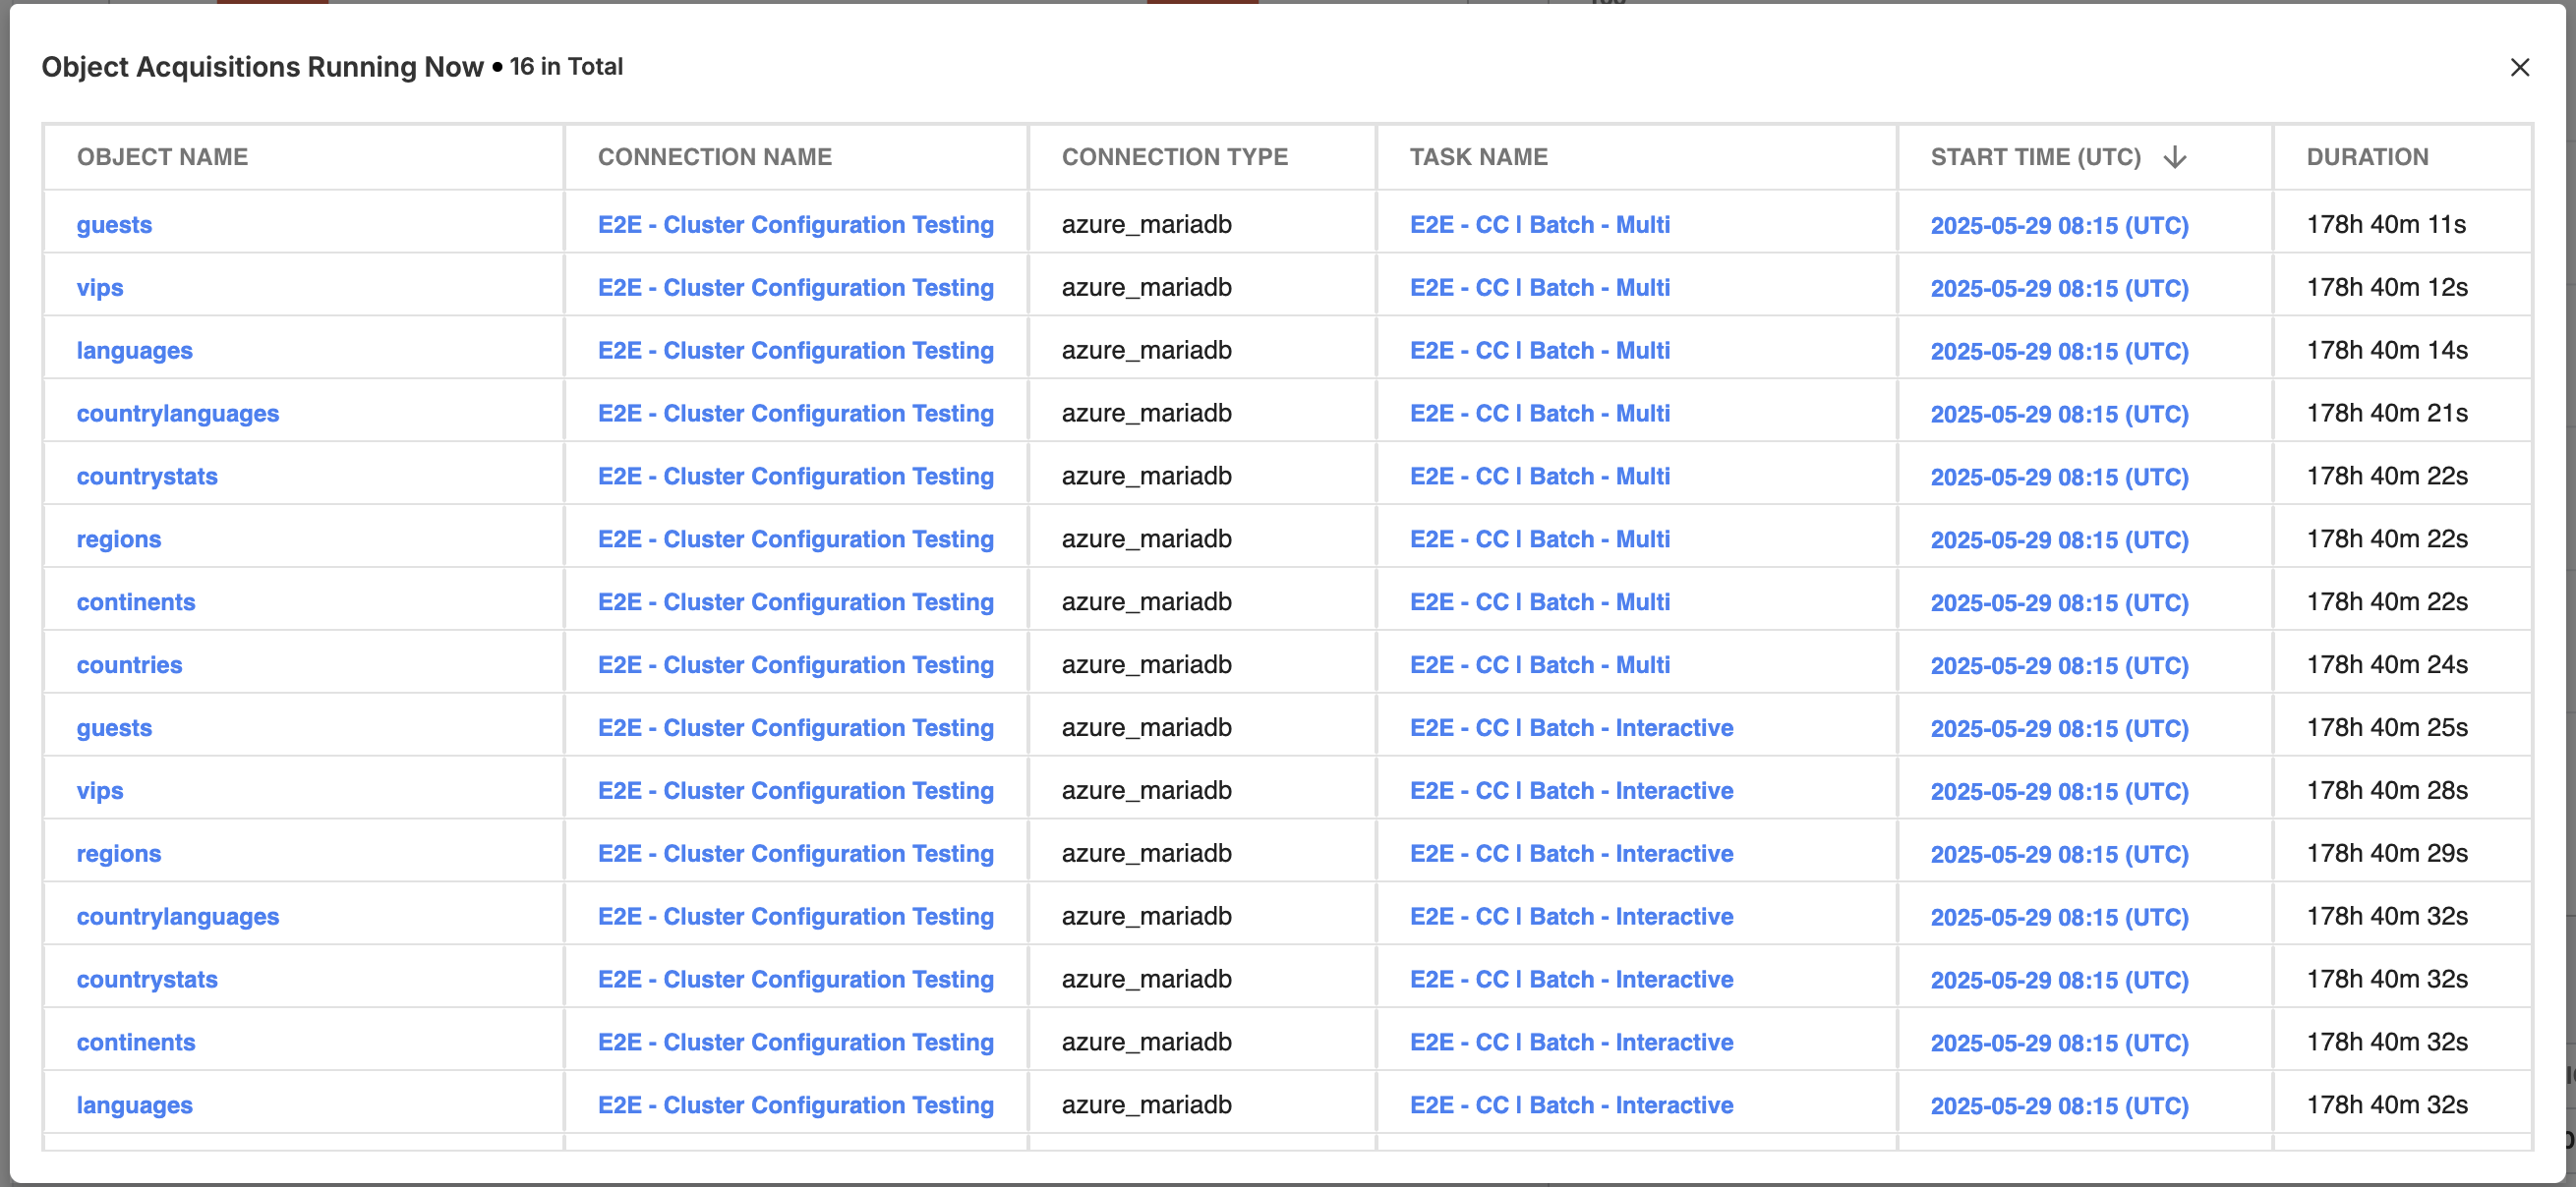Open the countries object link
Viewport: 2576px width, 1187px height.
129,664
